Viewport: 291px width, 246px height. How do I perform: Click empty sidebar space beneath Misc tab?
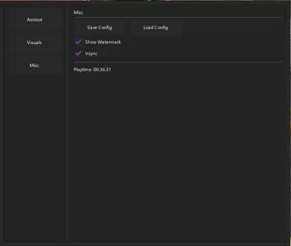click(34, 158)
